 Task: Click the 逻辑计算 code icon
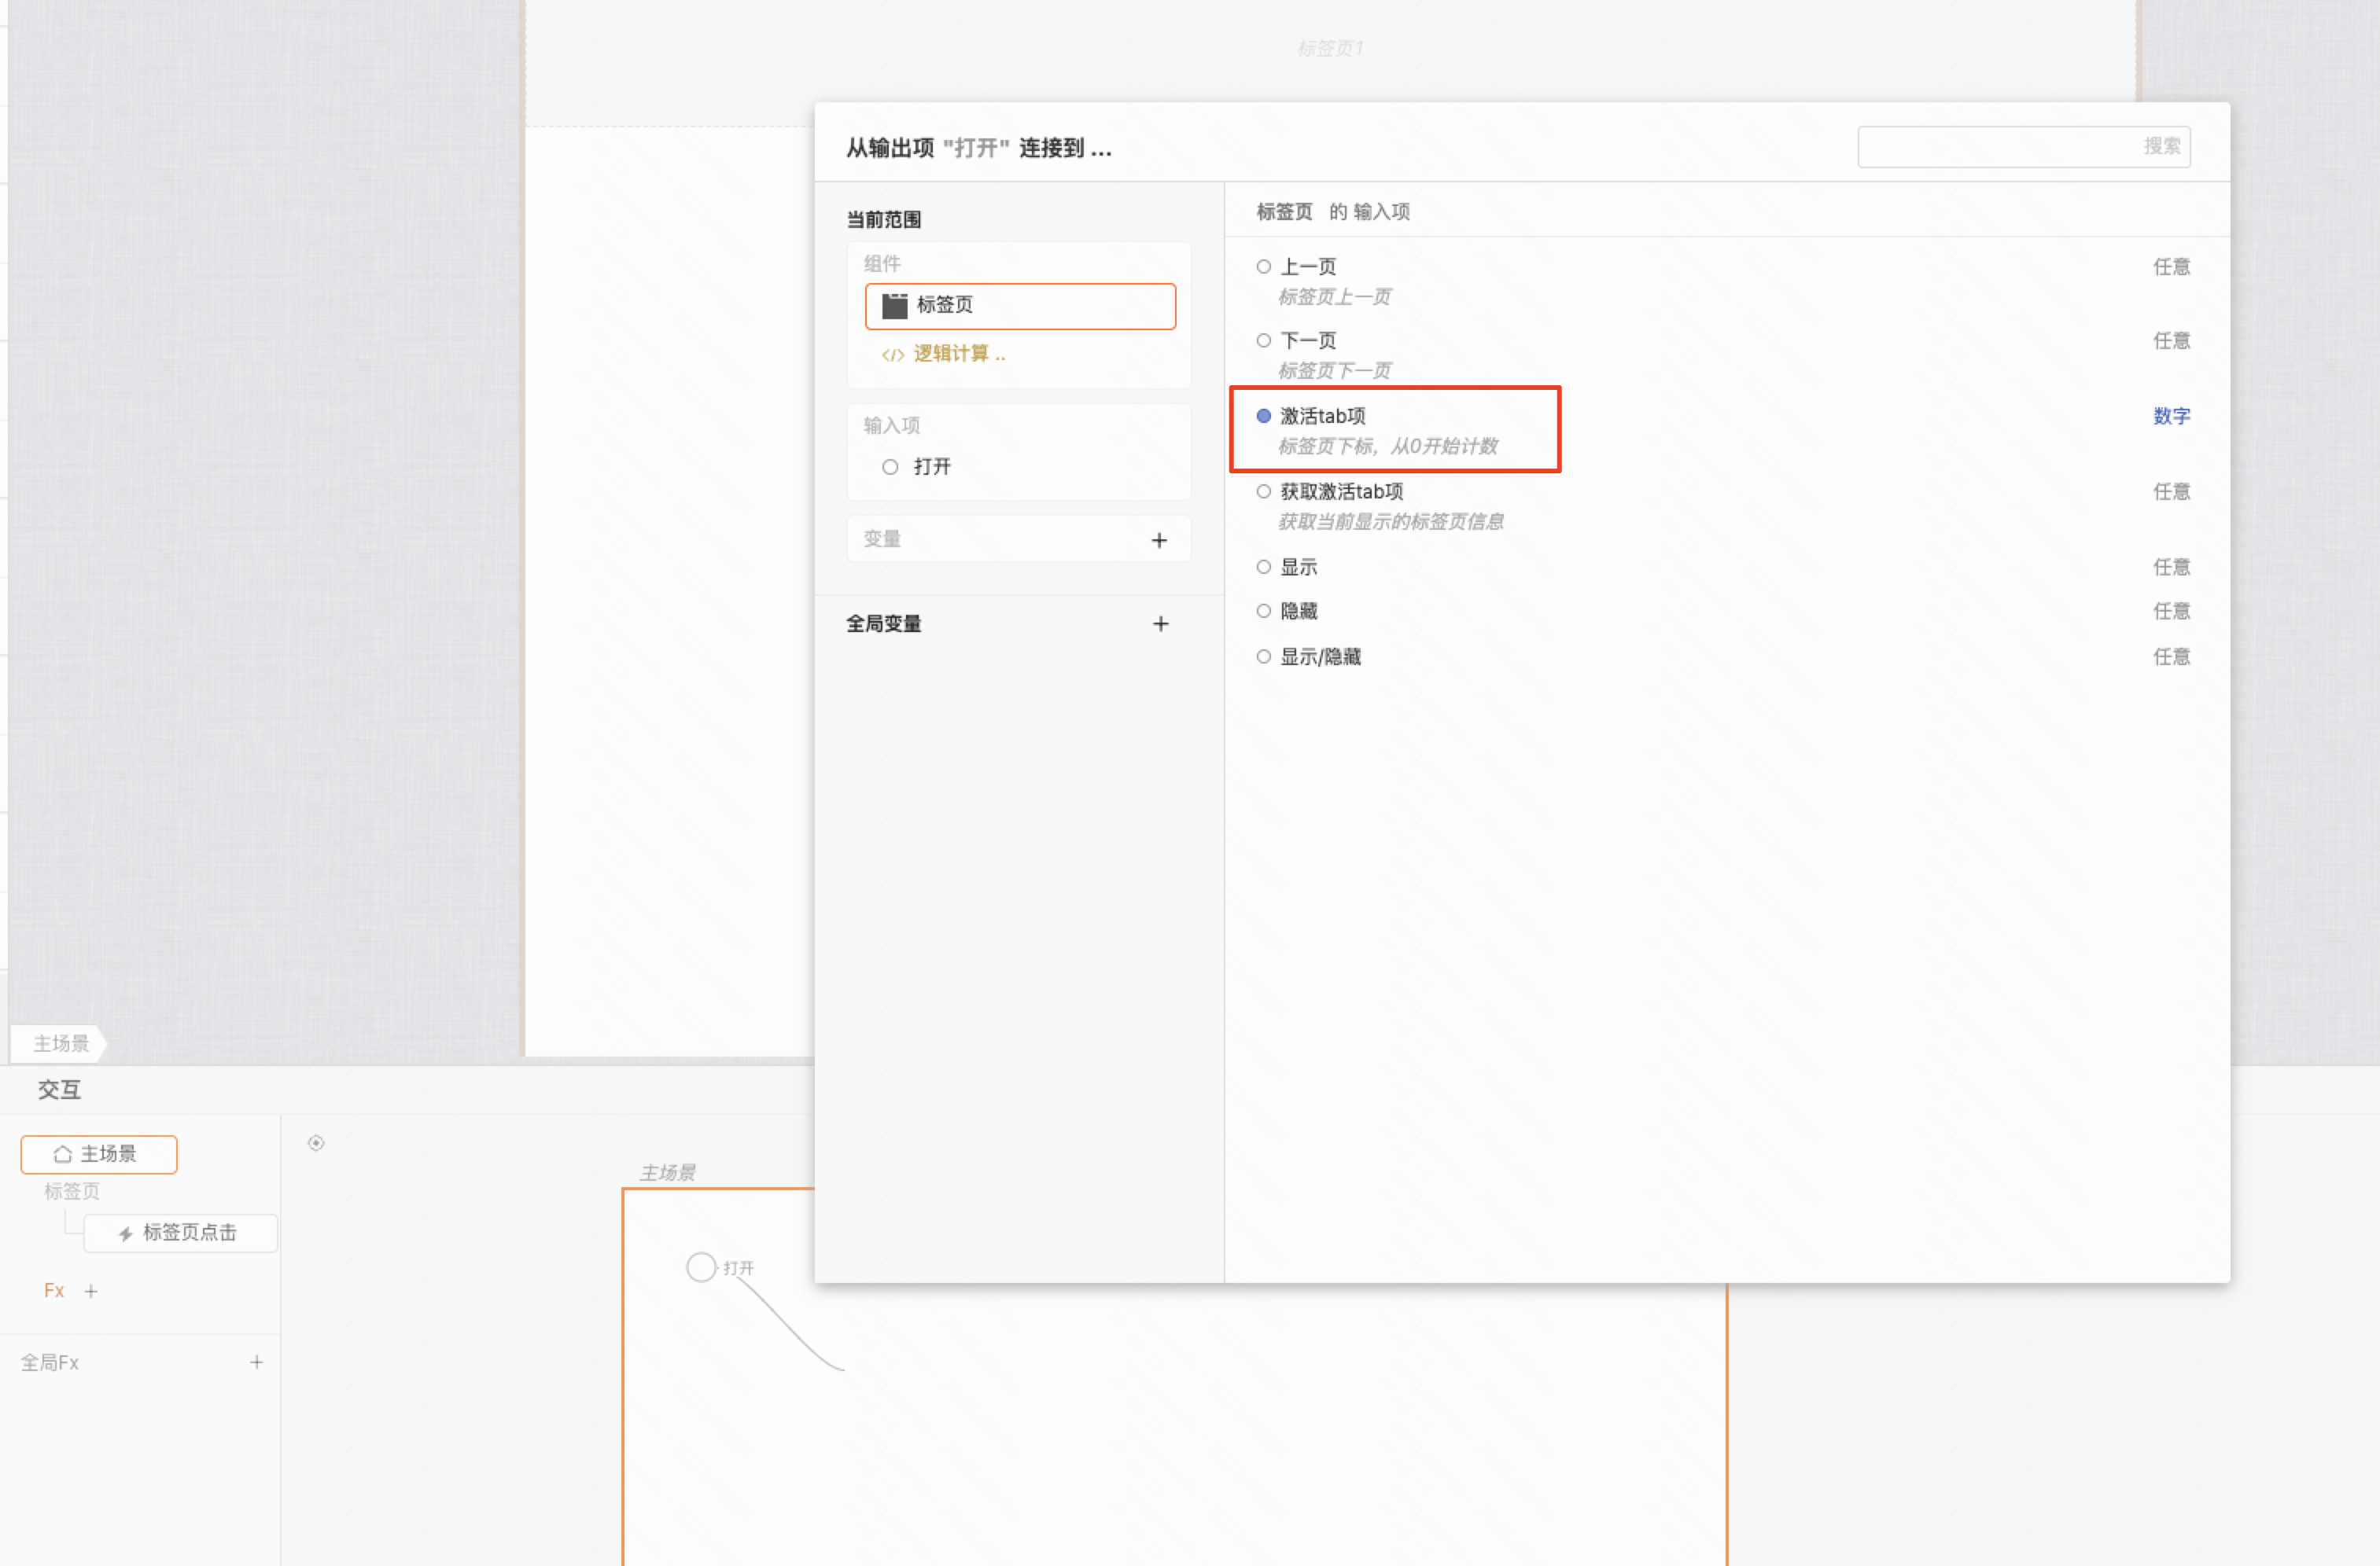[x=892, y=355]
